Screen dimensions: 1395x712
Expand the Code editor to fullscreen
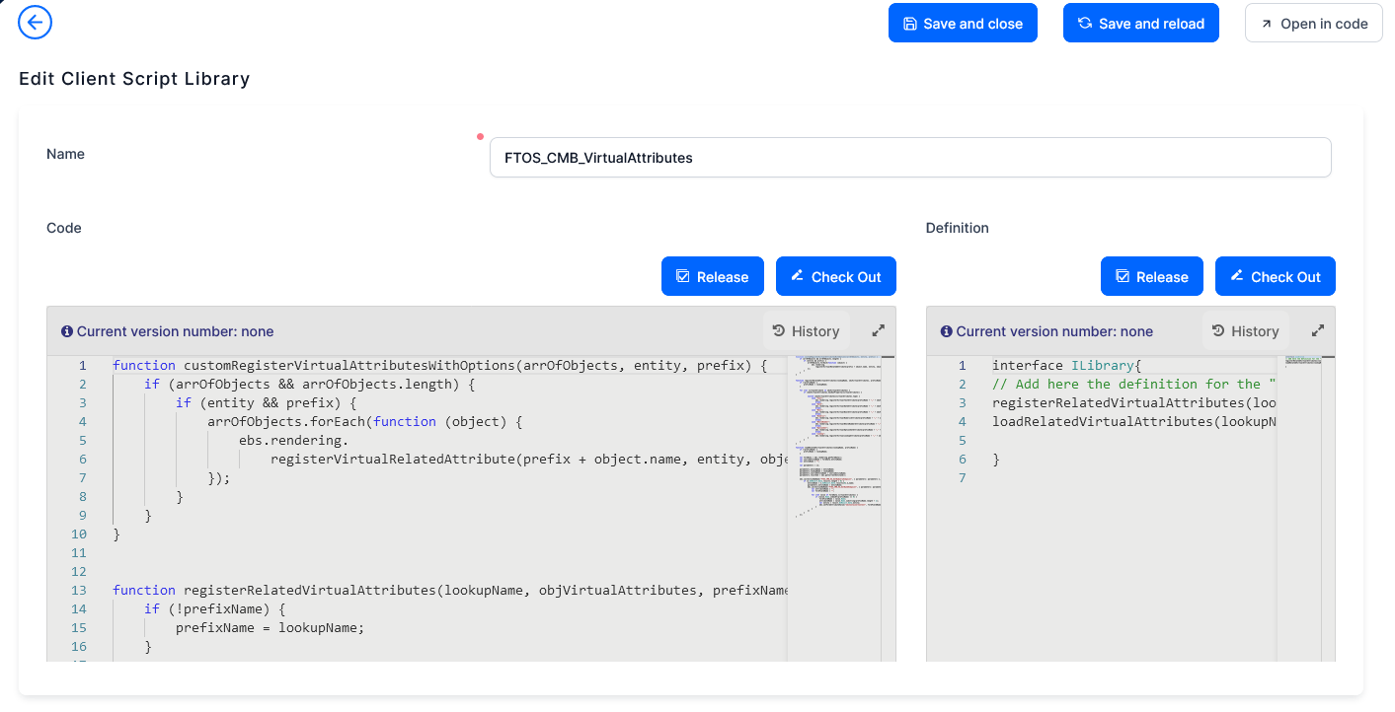click(x=878, y=330)
